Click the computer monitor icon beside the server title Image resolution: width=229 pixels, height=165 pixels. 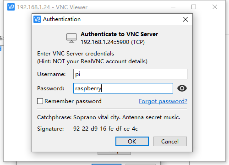tap(71, 38)
